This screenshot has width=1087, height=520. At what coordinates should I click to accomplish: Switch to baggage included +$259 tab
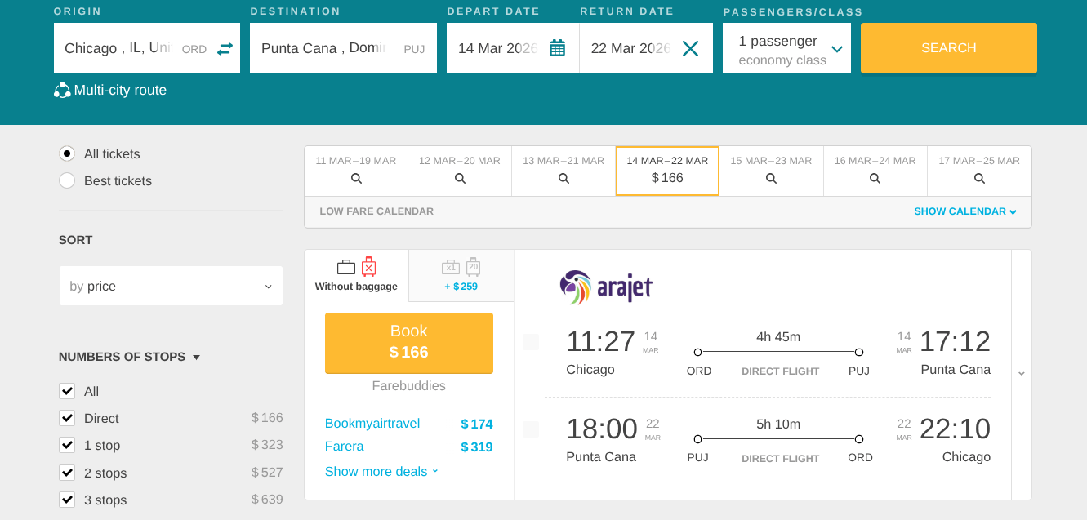coord(461,276)
